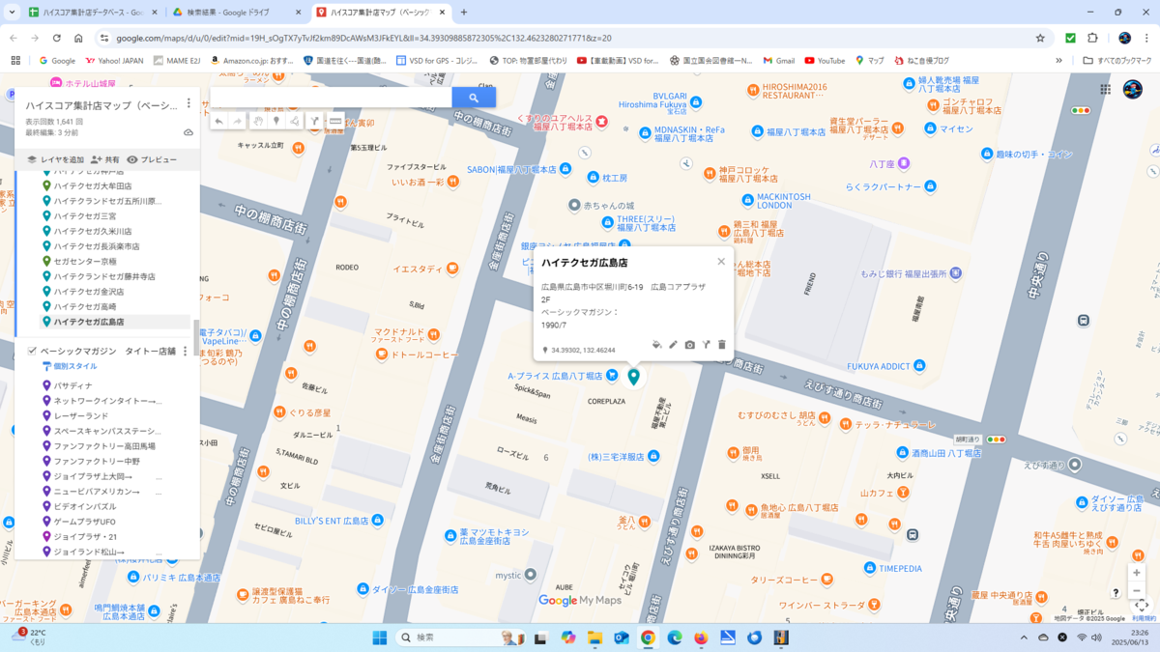Zoom out the map with minus button
1160x652 pixels.
click(x=1137, y=591)
